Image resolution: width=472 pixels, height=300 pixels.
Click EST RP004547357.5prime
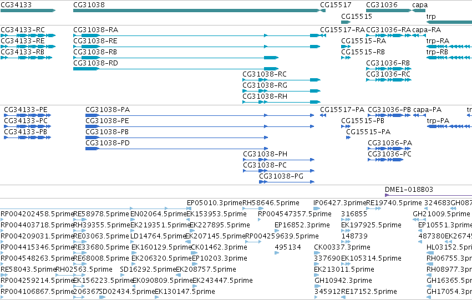point(295,214)
